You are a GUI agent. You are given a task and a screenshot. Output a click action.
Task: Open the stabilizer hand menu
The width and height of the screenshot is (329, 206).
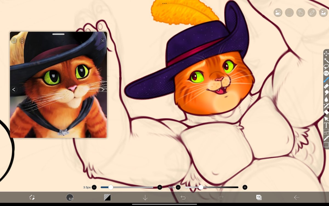300,12
